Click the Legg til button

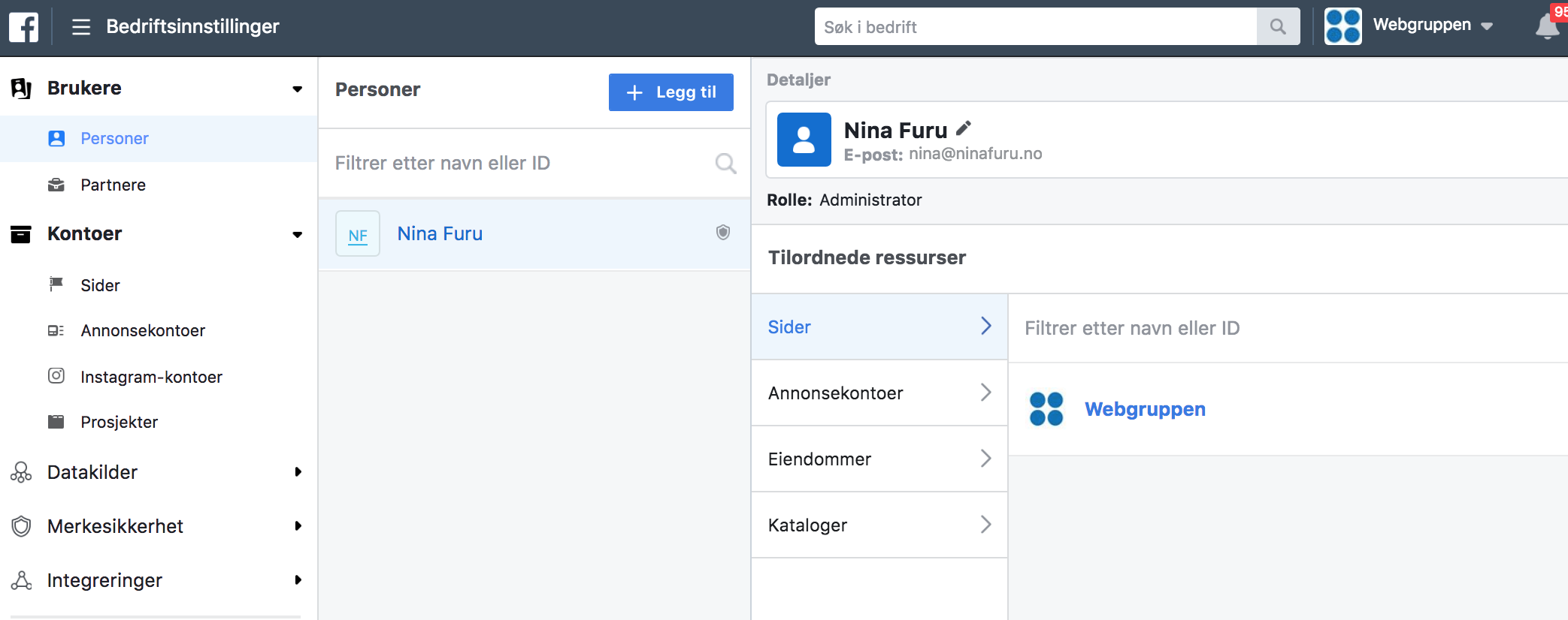point(671,92)
